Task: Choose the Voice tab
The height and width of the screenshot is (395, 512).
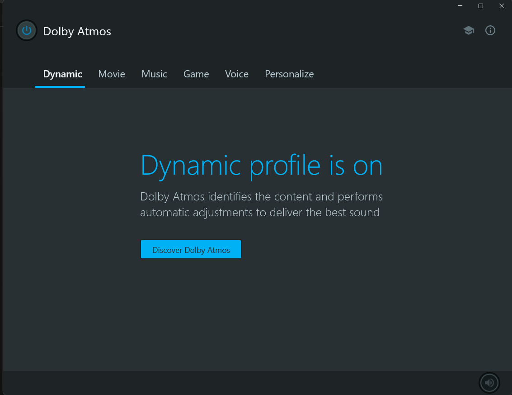Action: click(x=237, y=74)
